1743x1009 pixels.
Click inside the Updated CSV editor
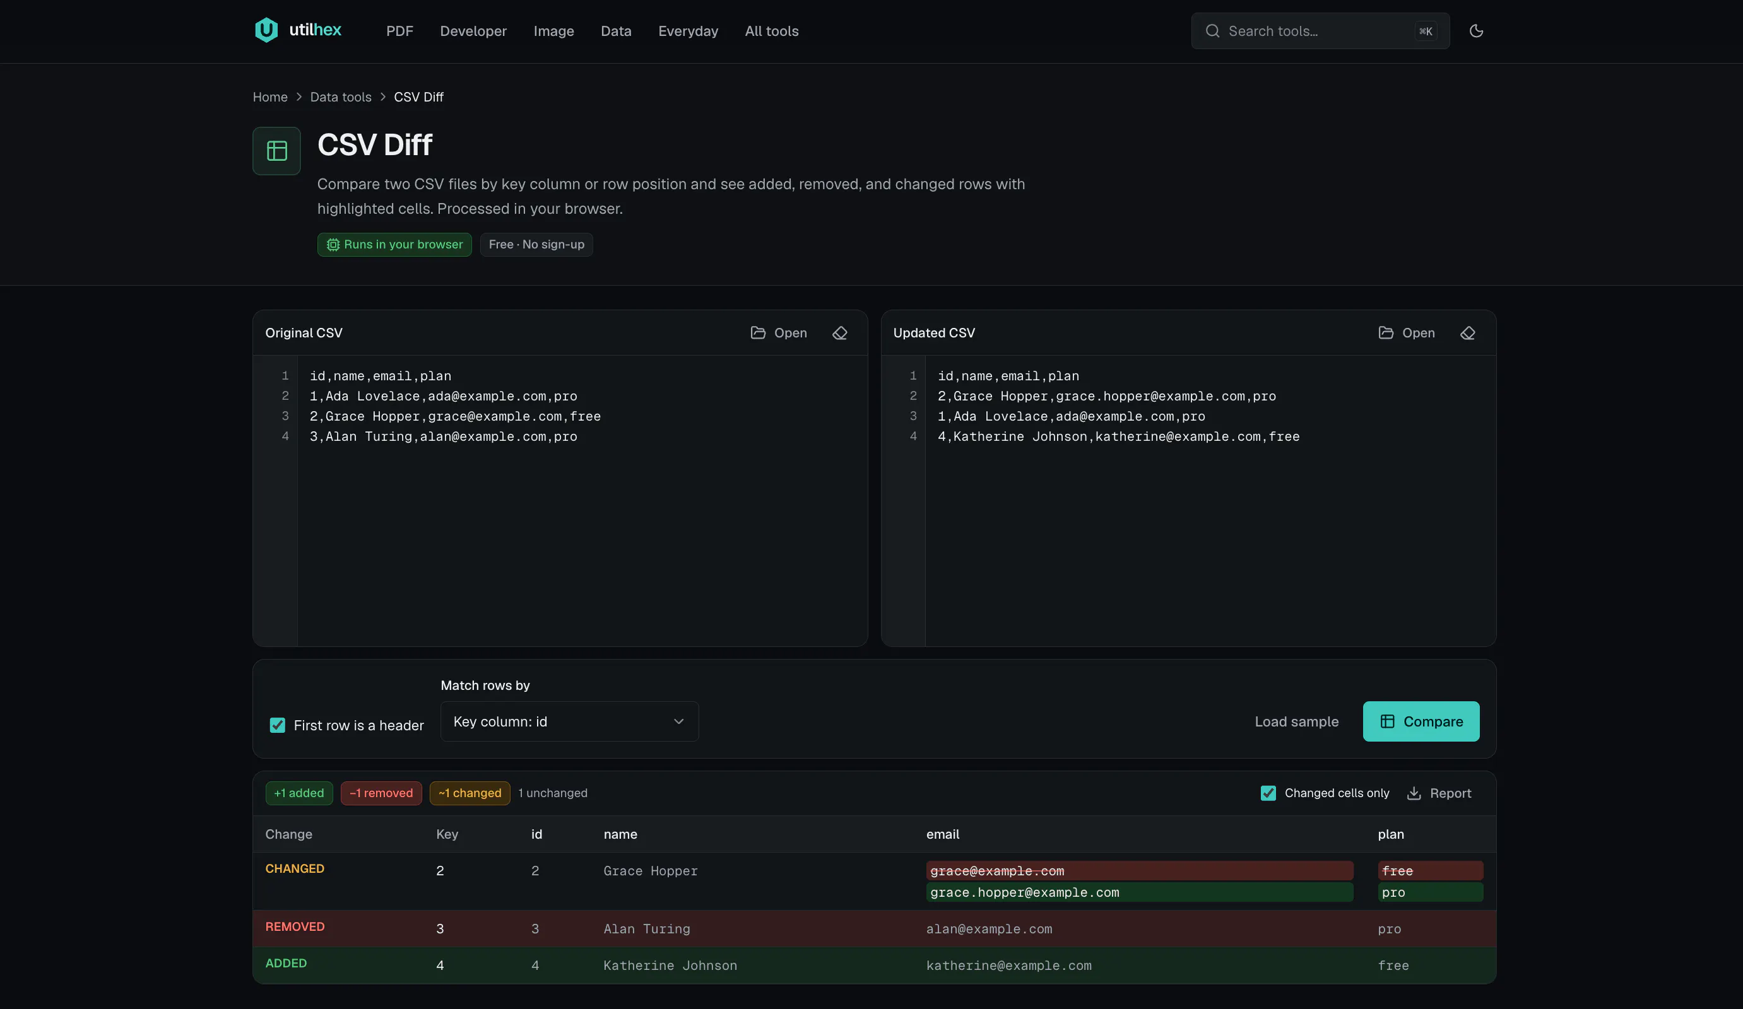tap(1210, 501)
